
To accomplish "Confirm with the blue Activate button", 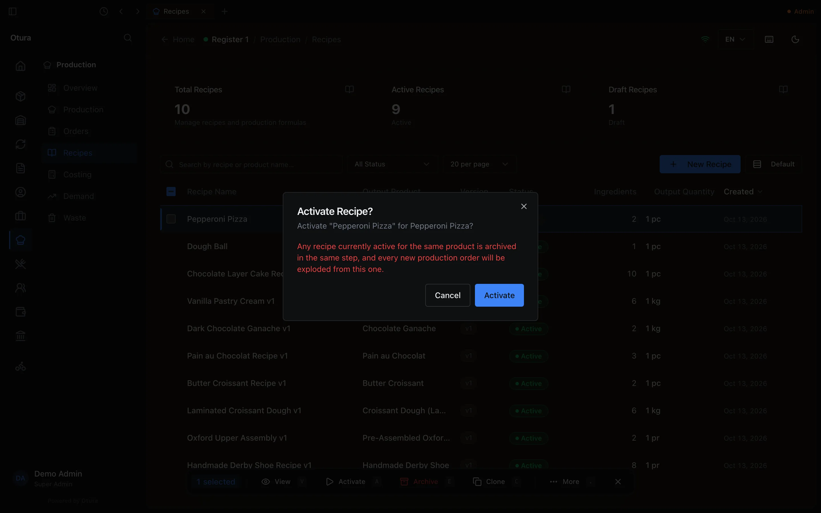I will click(499, 295).
